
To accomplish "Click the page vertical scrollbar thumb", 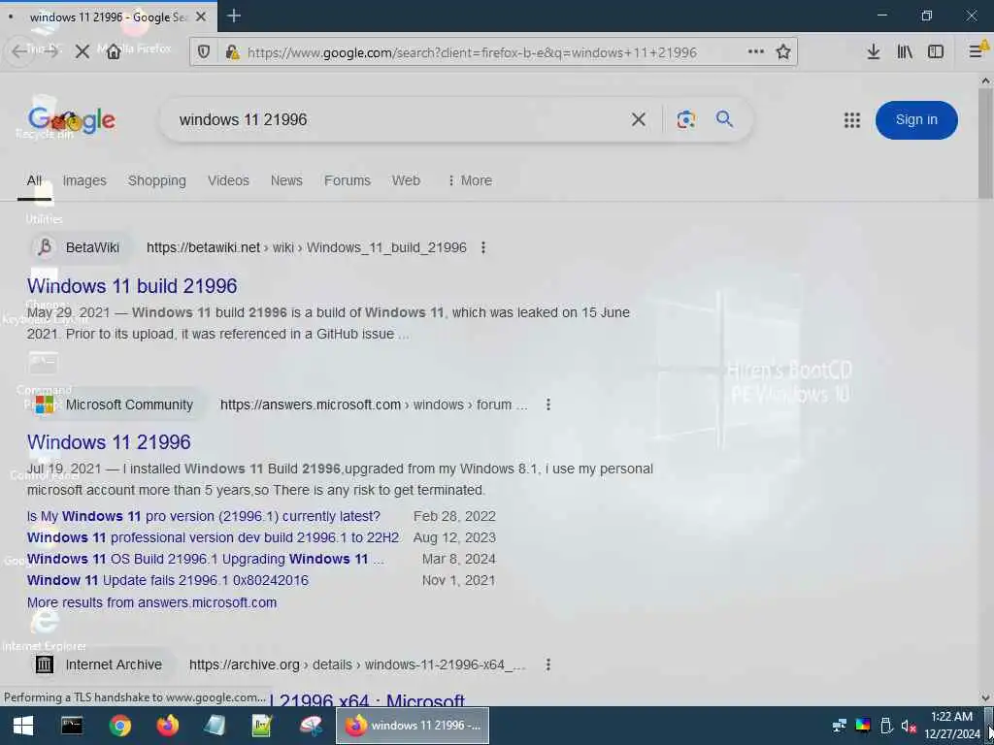I will point(985,143).
